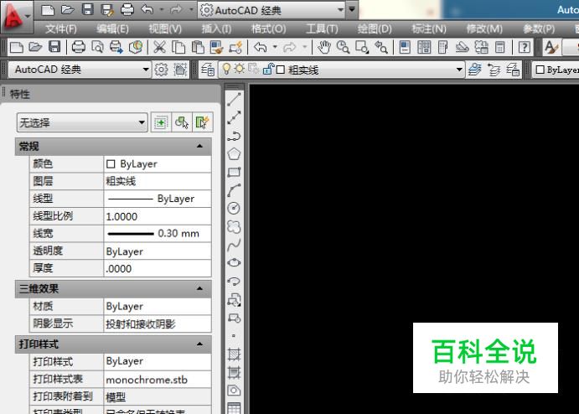The height and width of the screenshot is (414, 579).
Task: Open 插入(I) menu
Action: pos(216,28)
